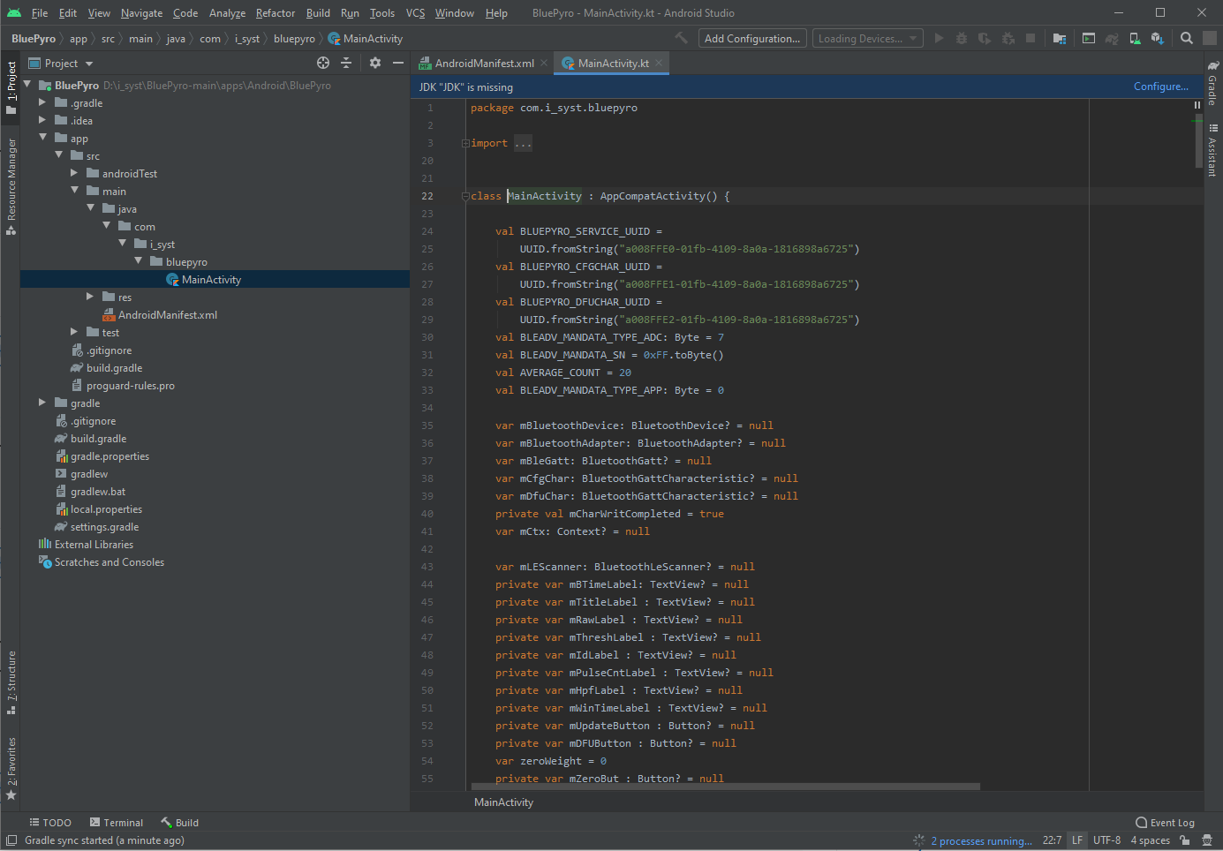Toggle the 1: Project tool window
1223x851 pixels.
point(11,87)
